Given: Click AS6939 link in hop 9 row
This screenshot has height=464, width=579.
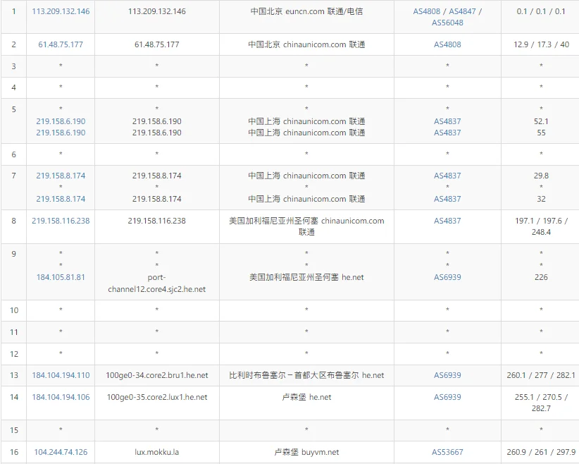Looking at the screenshot, I should [x=447, y=277].
